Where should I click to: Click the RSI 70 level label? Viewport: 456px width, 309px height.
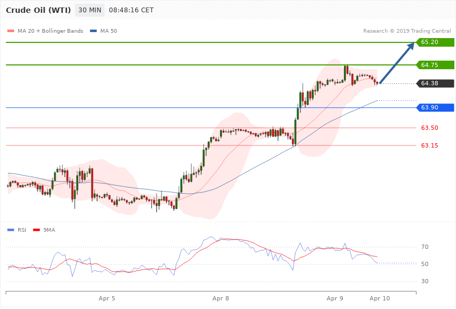pyautogui.click(x=424, y=247)
